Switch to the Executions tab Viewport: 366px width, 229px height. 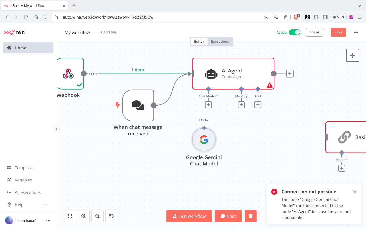220,42
